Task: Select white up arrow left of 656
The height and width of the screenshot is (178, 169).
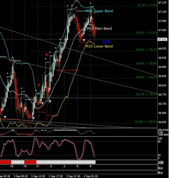Action: click(x=84, y=40)
